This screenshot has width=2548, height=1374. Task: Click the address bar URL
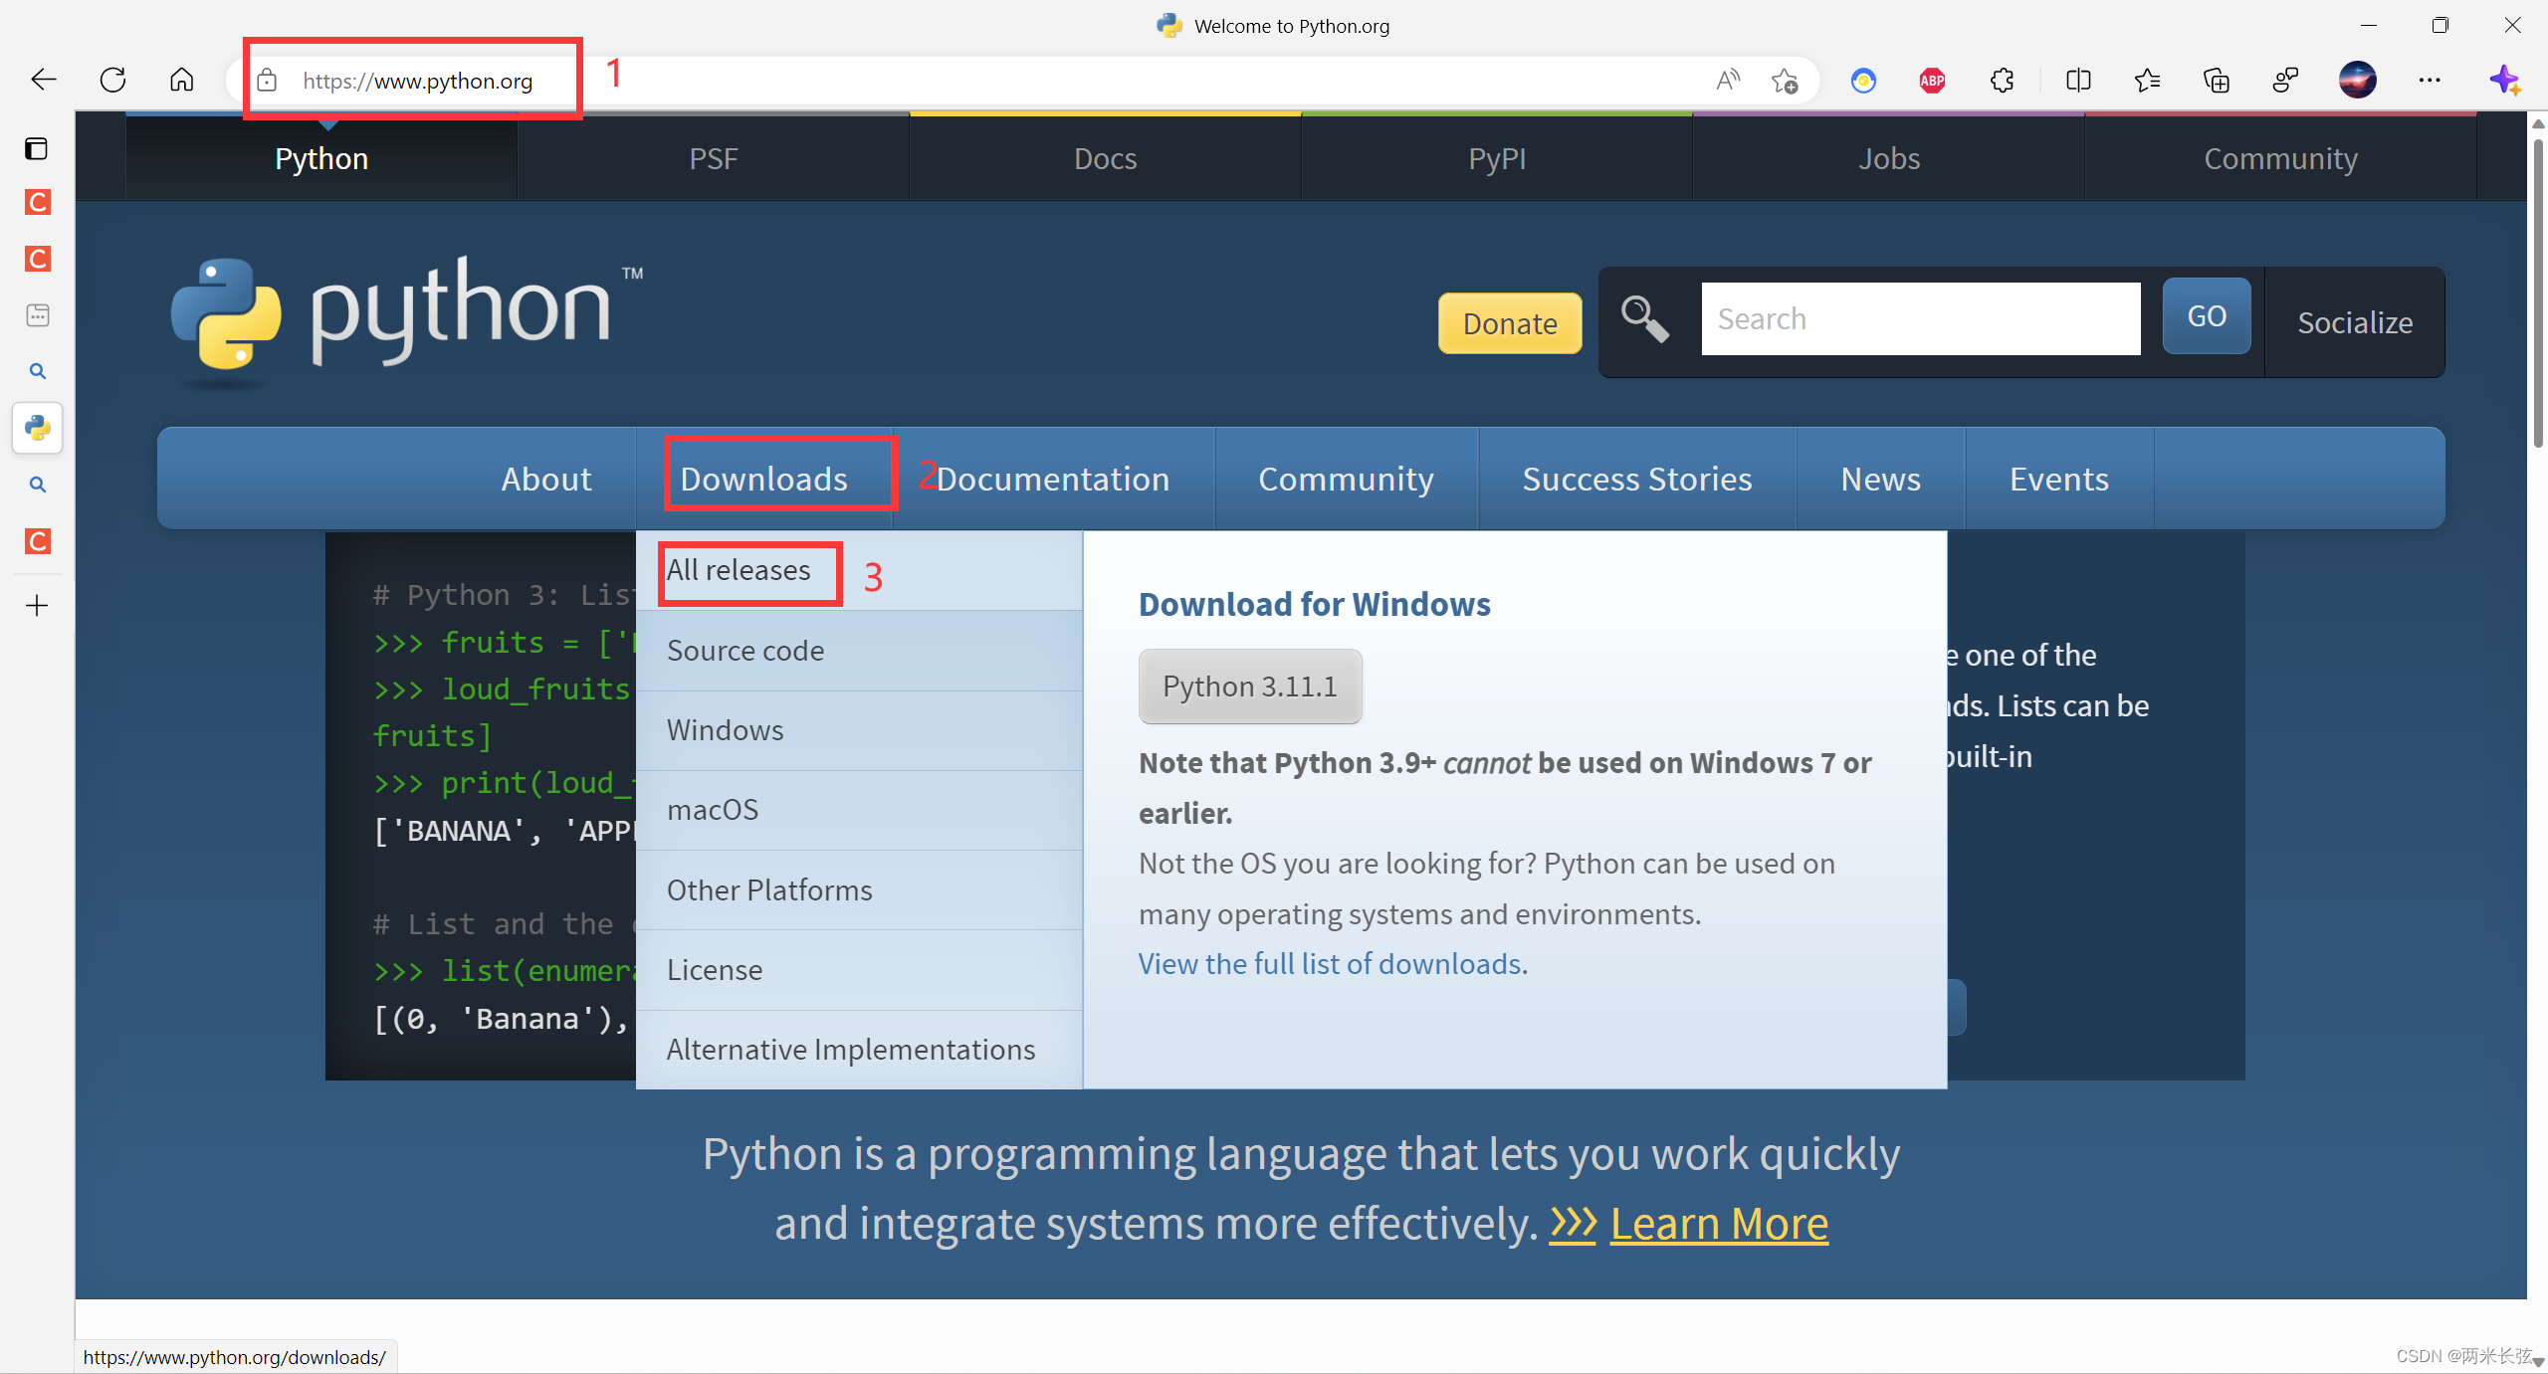(x=417, y=81)
